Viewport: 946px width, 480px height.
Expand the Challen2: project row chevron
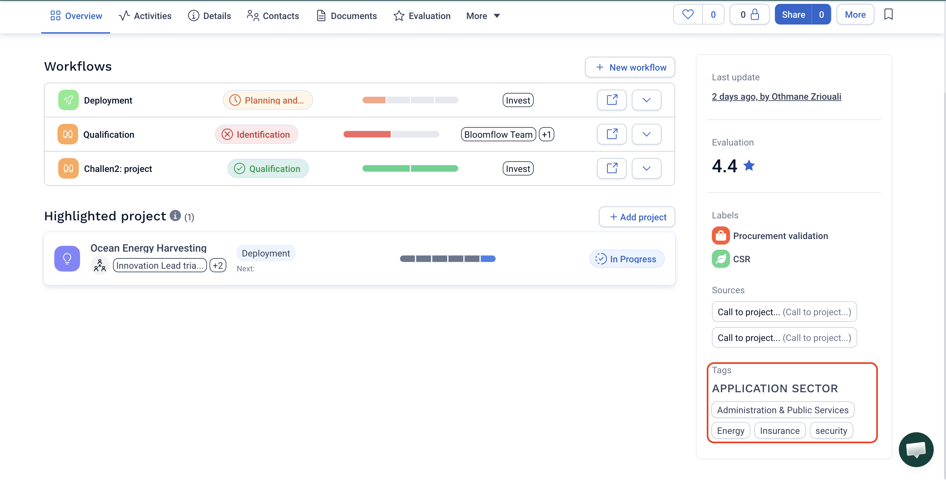pyautogui.click(x=646, y=168)
